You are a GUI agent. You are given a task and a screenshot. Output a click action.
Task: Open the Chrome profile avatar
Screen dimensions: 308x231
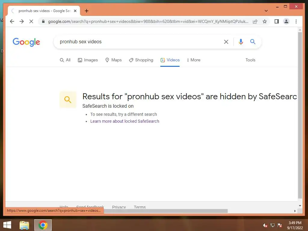pyautogui.click(x=286, y=21)
